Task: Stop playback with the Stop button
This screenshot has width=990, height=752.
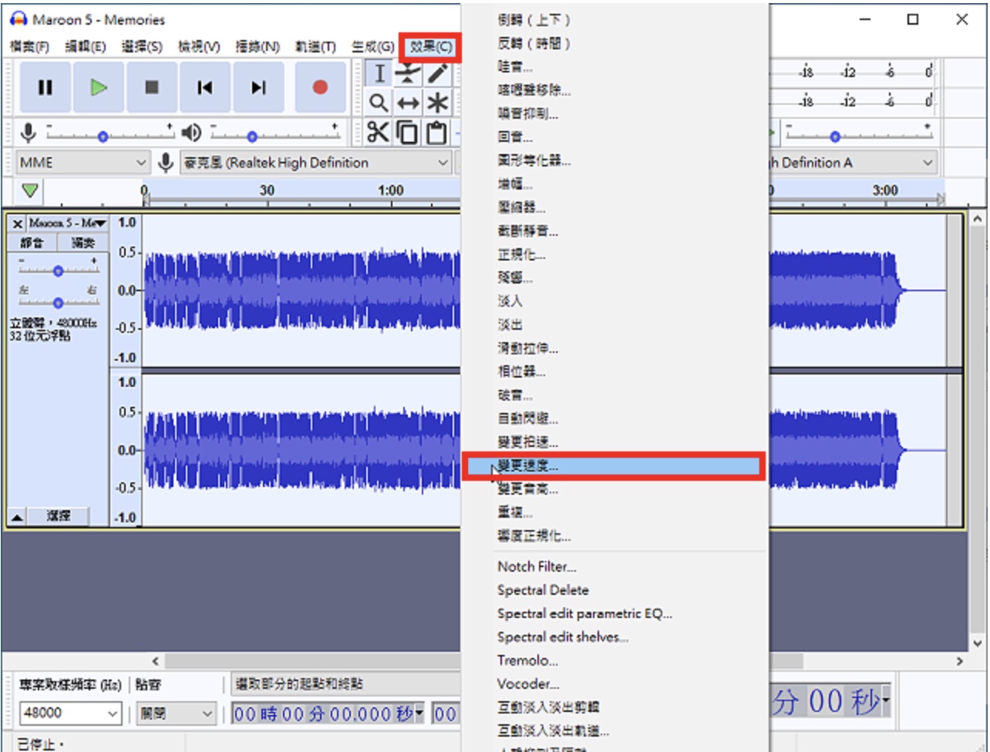Action: coord(152,88)
